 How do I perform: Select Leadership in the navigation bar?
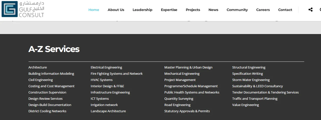tap(142, 10)
